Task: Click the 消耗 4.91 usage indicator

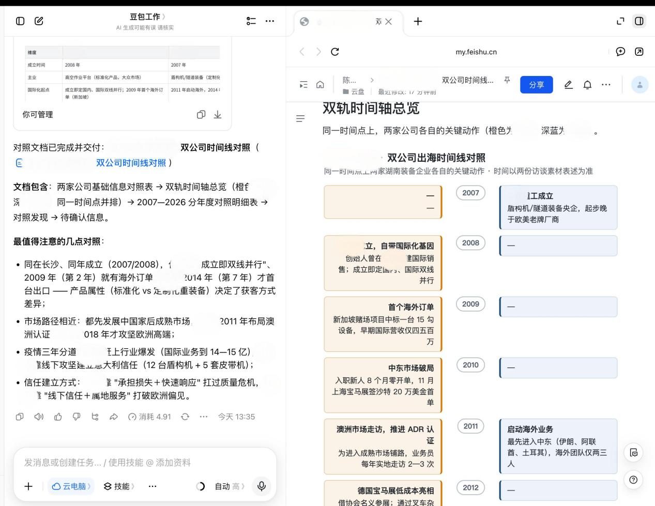Action: 149,417
